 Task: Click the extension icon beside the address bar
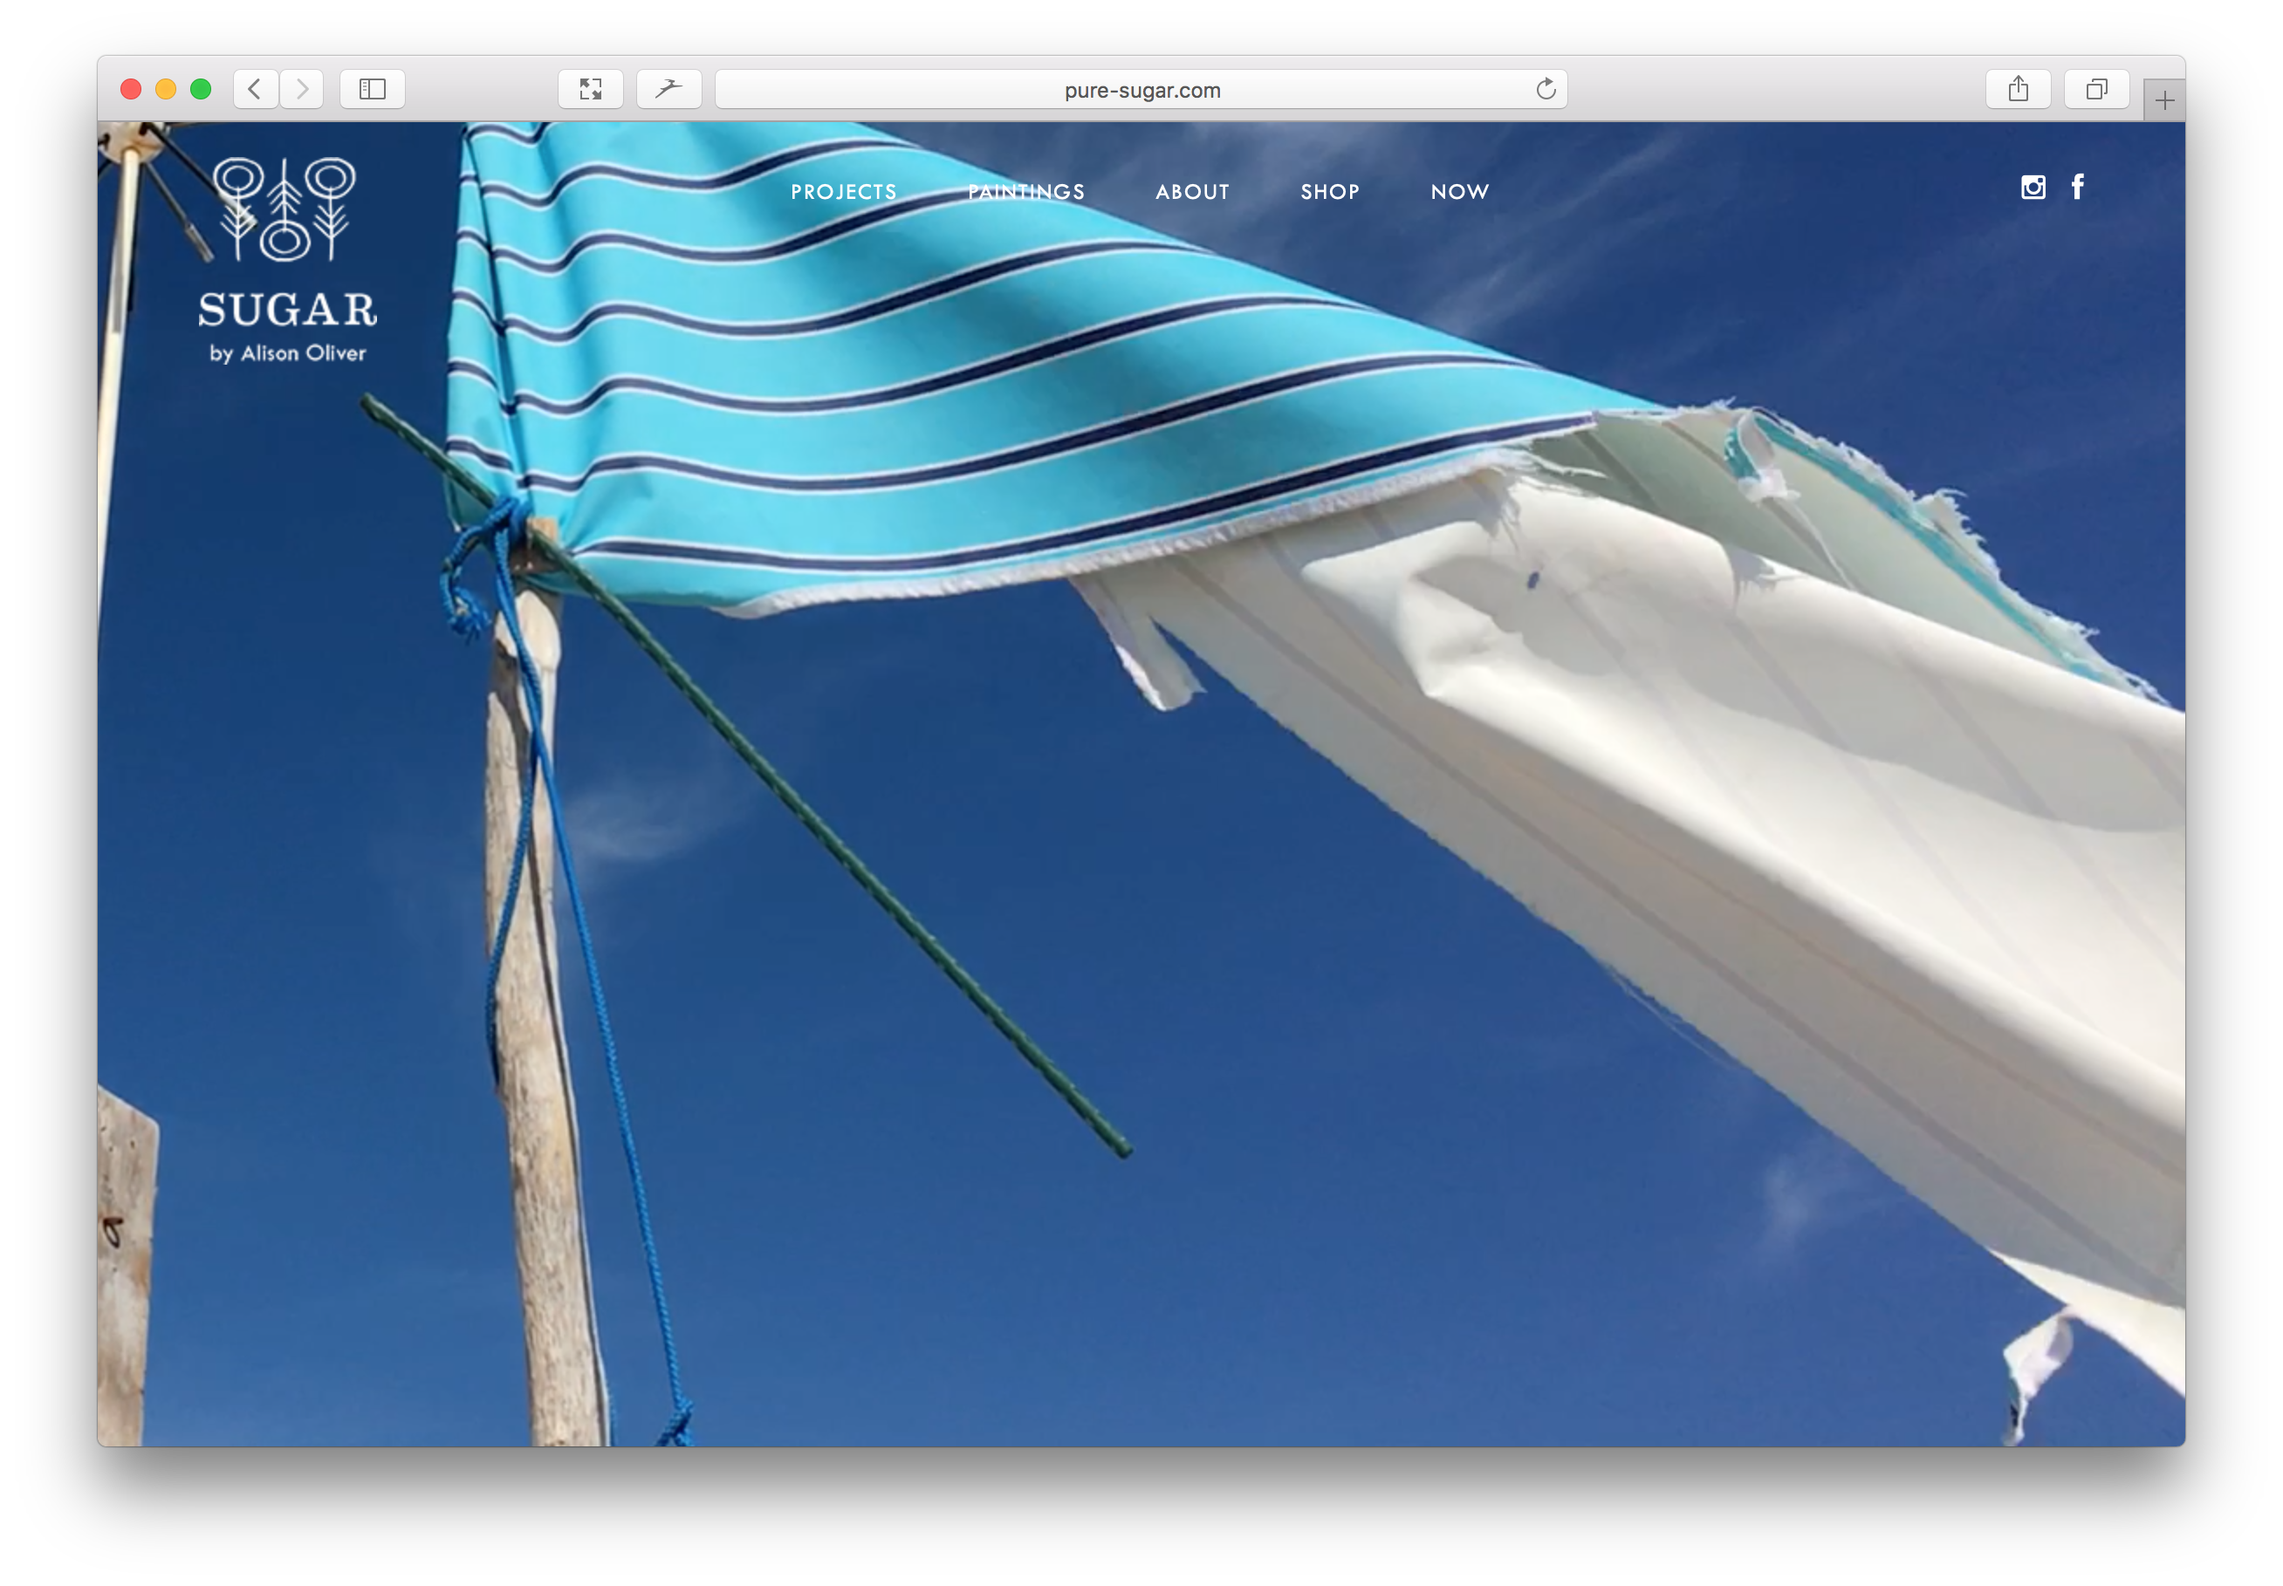click(x=668, y=90)
